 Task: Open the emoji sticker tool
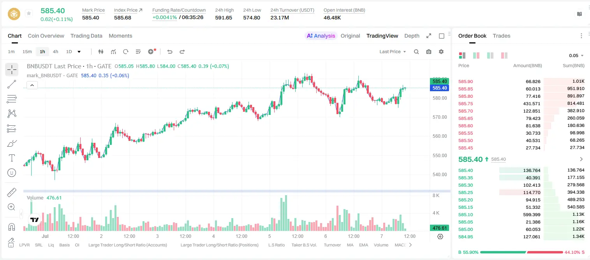click(12, 173)
